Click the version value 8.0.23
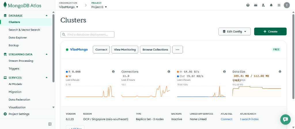The width and height of the screenshot is (295, 129). pyautogui.click(x=70, y=119)
